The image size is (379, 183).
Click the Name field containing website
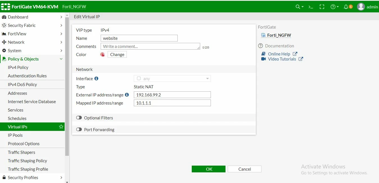coord(139,38)
